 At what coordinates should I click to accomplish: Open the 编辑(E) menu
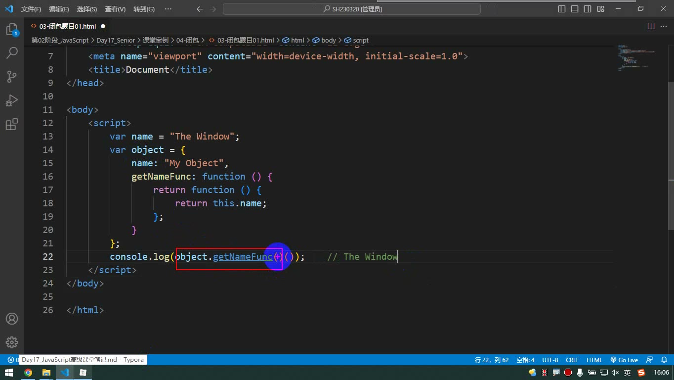pos(59,9)
